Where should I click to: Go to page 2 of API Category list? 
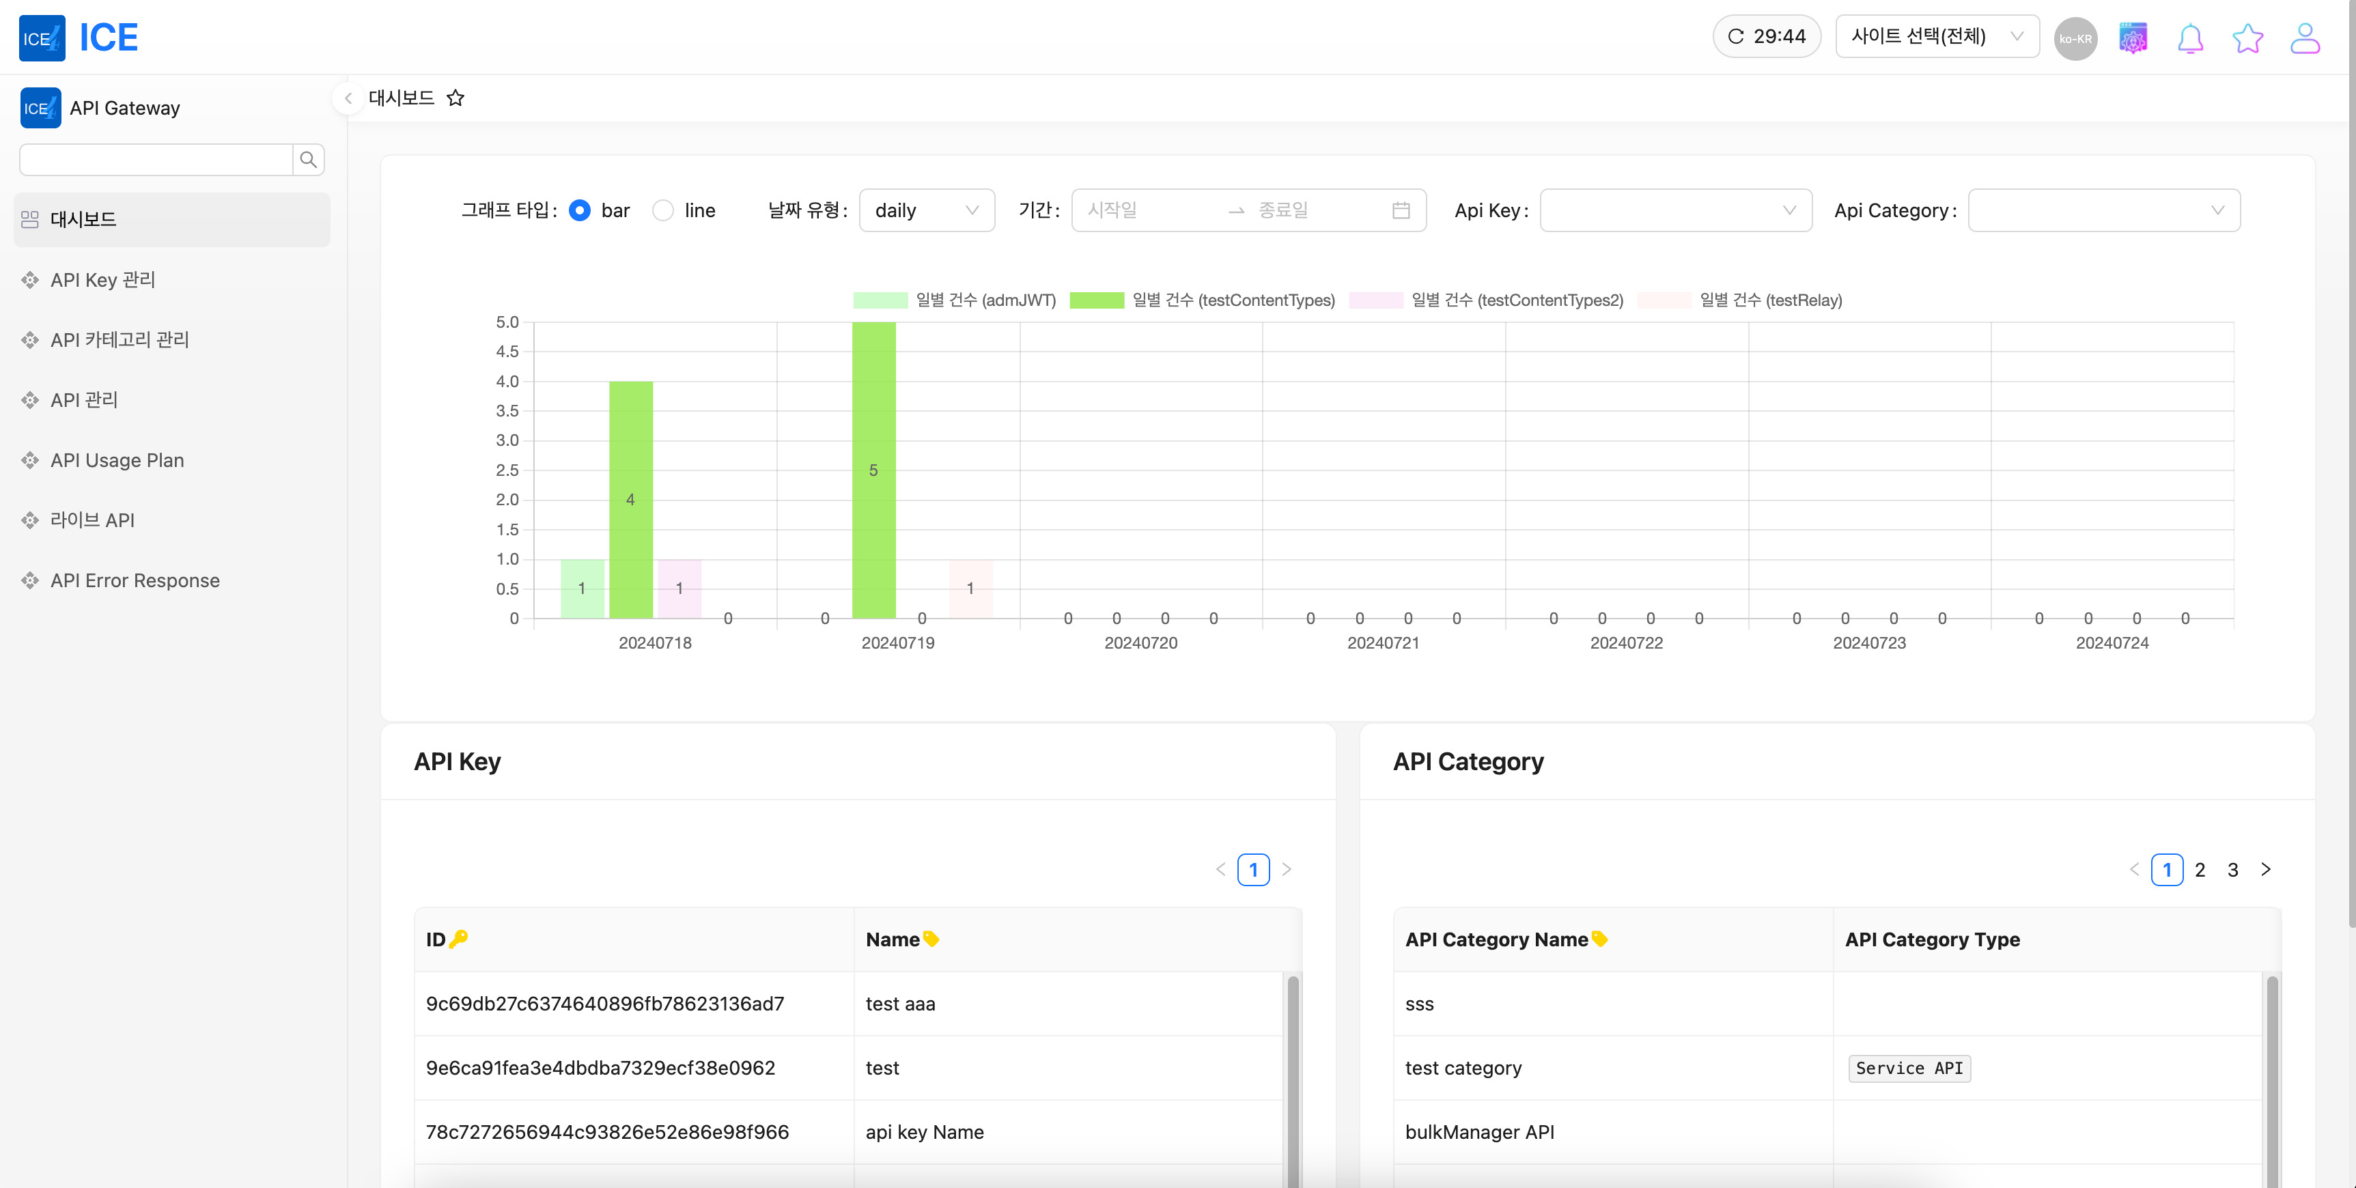pyautogui.click(x=2200, y=869)
